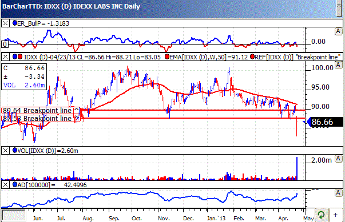Click the red dot beside REF[IDXX (D)]

point(252,57)
